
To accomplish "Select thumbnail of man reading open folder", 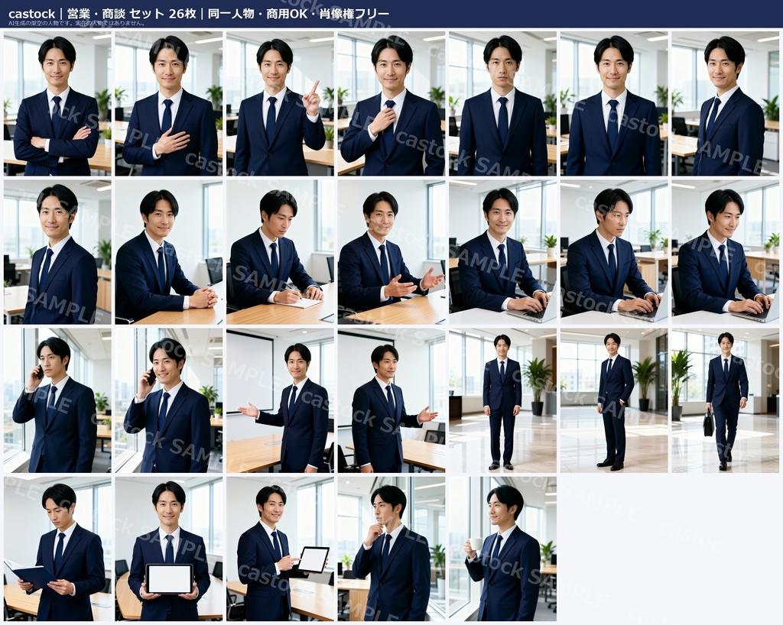I will (57, 549).
